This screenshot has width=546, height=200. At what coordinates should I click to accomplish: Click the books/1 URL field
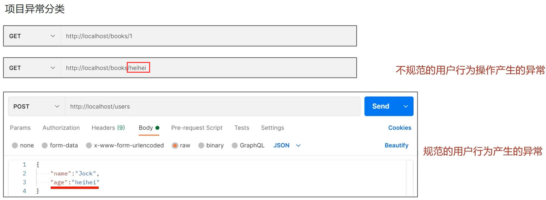(208, 36)
